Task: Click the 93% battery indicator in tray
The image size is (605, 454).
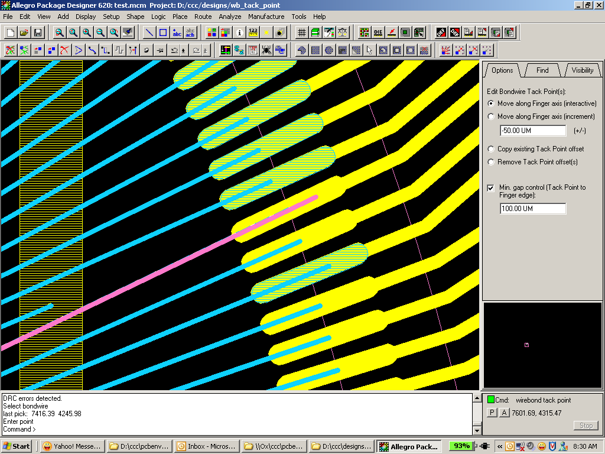Action: click(461, 446)
